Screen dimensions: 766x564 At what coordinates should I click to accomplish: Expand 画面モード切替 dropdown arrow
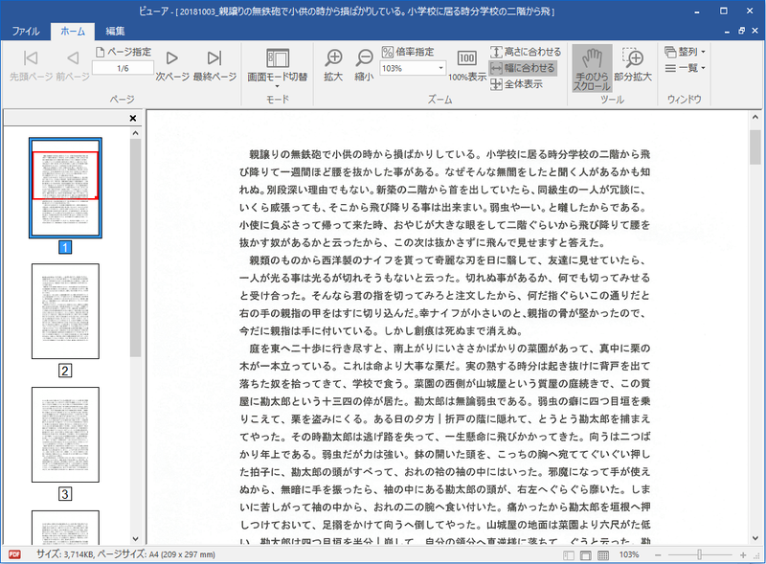pos(277,86)
